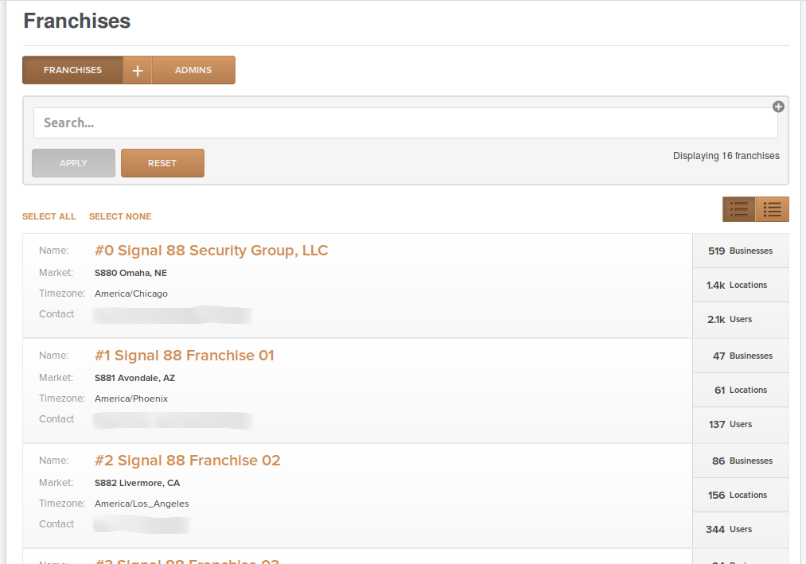Reset the search filters
Image resolution: width=806 pixels, height=564 pixels.
(162, 163)
